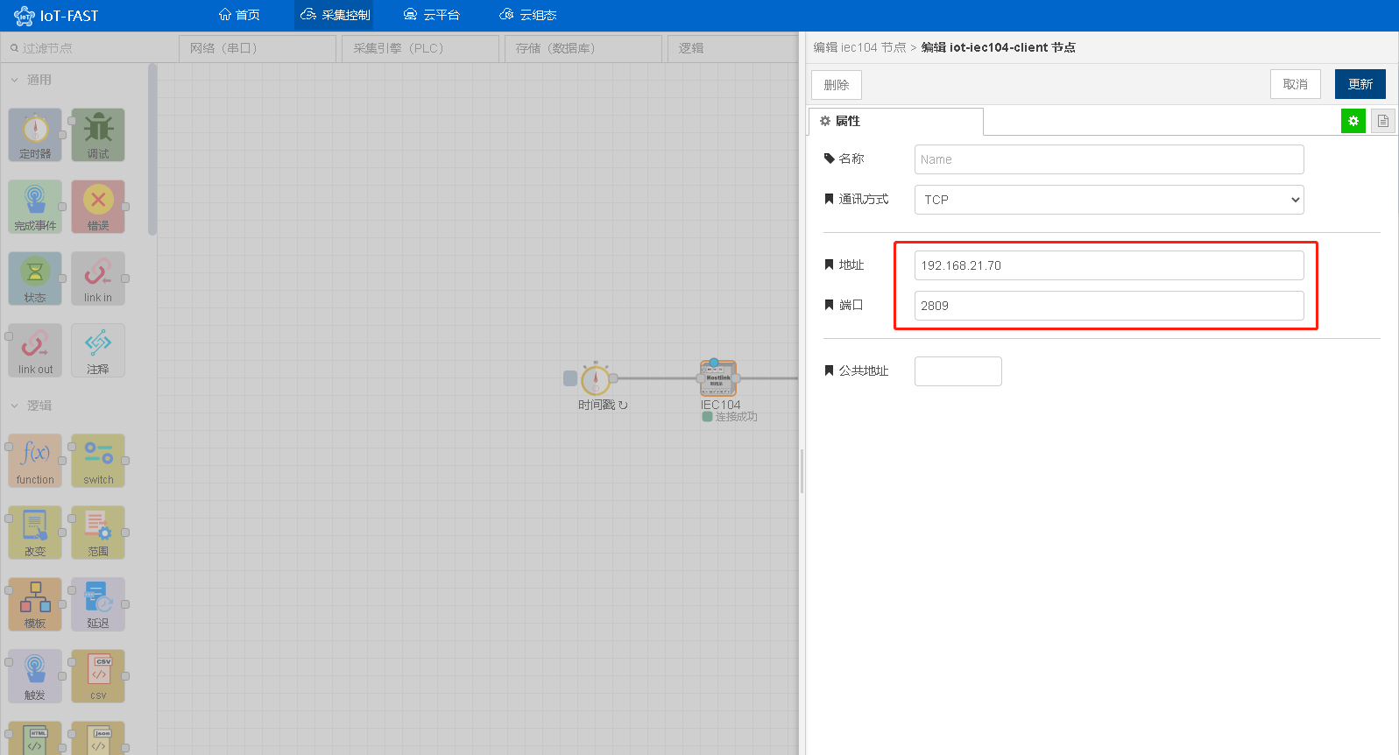Open the node description document icon
This screenshot has width=1399, height=755.
tap(1383, 121)
